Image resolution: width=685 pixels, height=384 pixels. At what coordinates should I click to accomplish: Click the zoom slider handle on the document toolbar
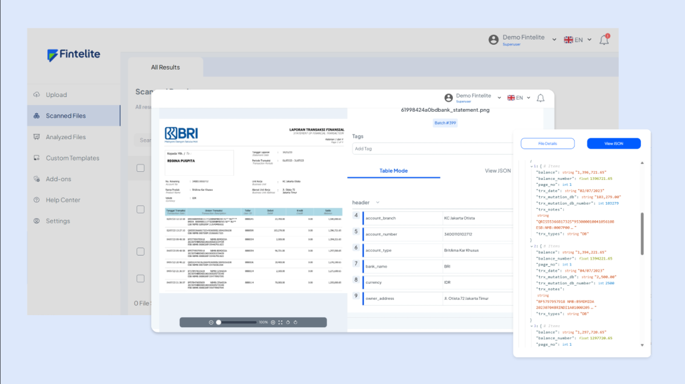pyautogui.click(x=218, y=322)
